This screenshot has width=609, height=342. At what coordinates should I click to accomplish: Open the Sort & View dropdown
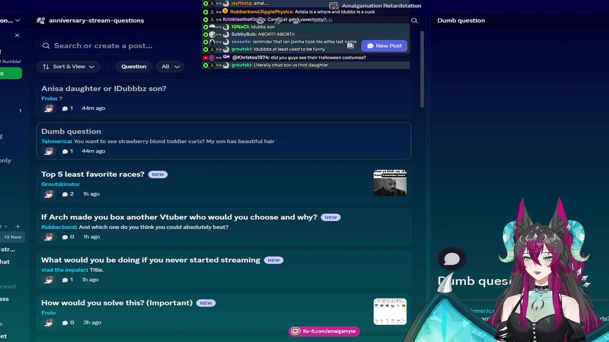(69, 66)
